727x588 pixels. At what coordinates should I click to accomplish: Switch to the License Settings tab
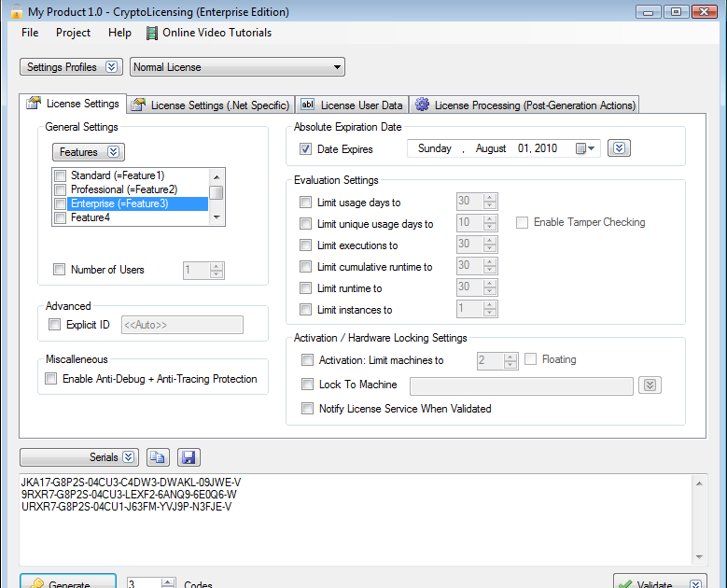(x=73, y=104)
